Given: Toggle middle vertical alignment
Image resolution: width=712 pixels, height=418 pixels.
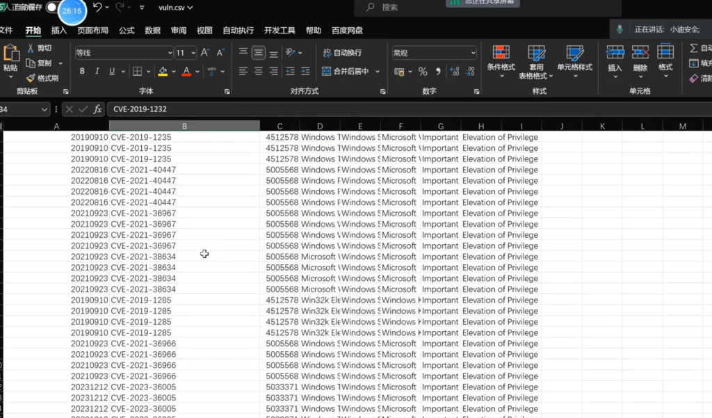Looking at the screenshot, I should point(259,53).
